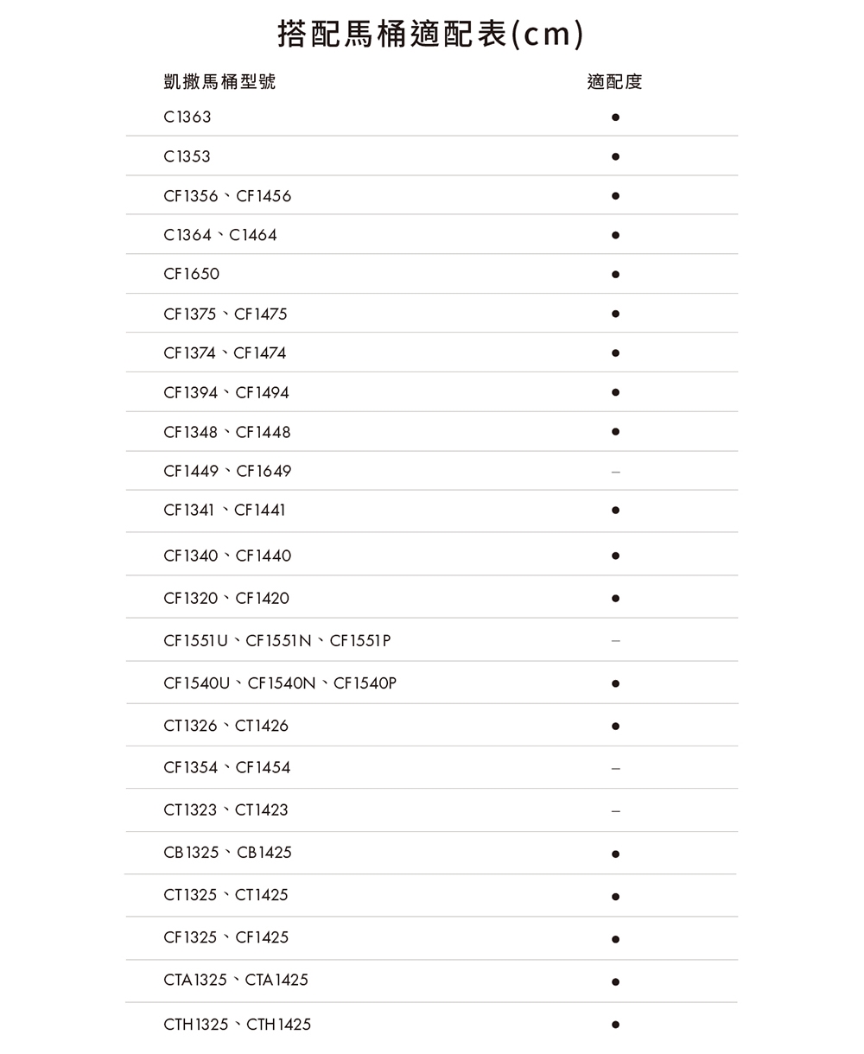This screenshot has width=864, height=1054.
Task: Click the CF1375、CF1475 model label
Action: click(226, 314)
